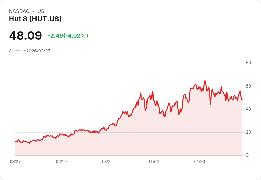261x180 pixels.
Task: Select the 80 y-axis label
Action: pos(248,63)
